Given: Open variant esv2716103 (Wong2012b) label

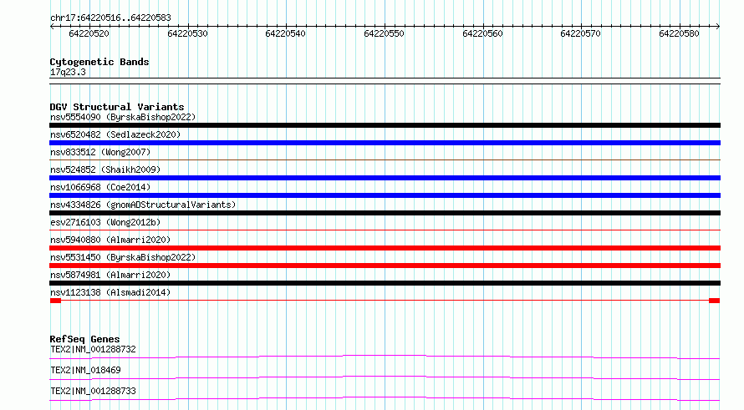Looking at the screenshot, I should click(105, 222).
